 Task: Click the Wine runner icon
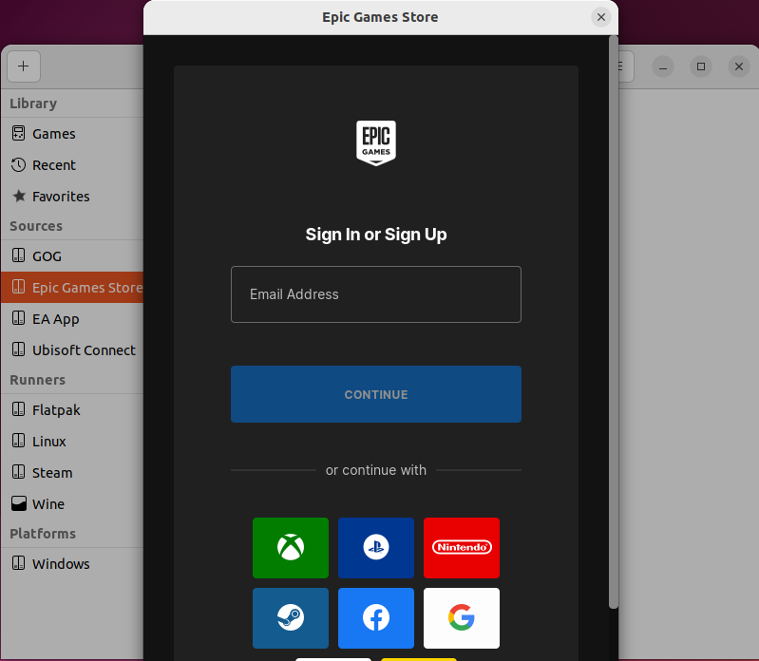point(19,503)
